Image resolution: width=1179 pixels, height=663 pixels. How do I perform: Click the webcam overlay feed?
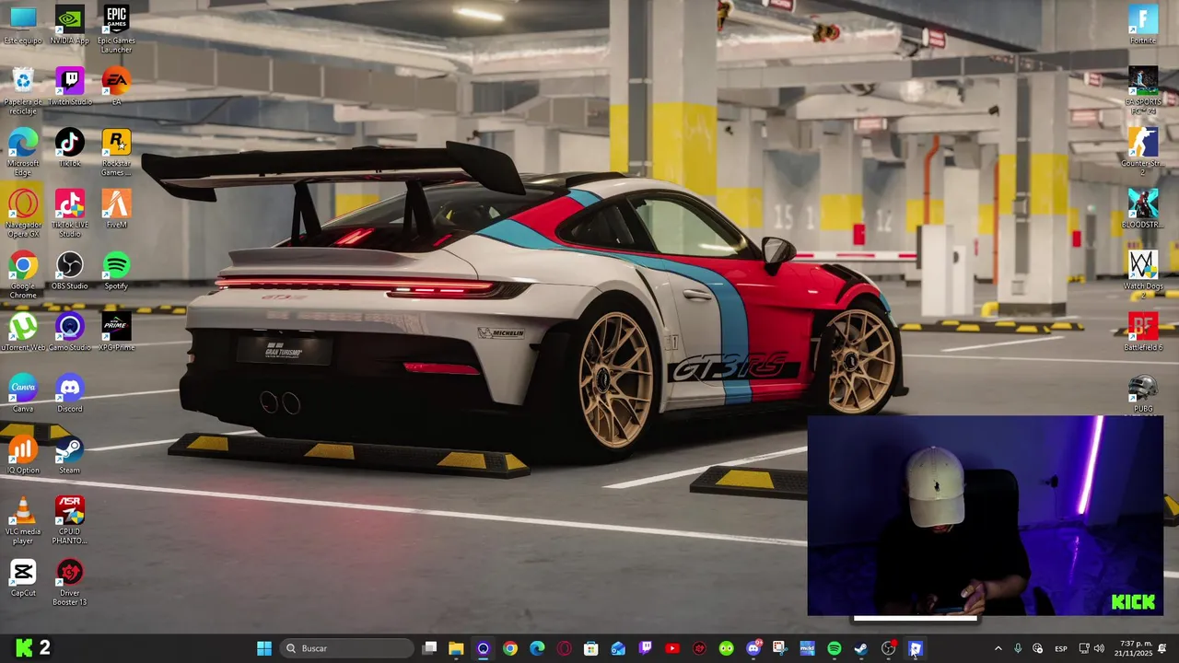985,516
